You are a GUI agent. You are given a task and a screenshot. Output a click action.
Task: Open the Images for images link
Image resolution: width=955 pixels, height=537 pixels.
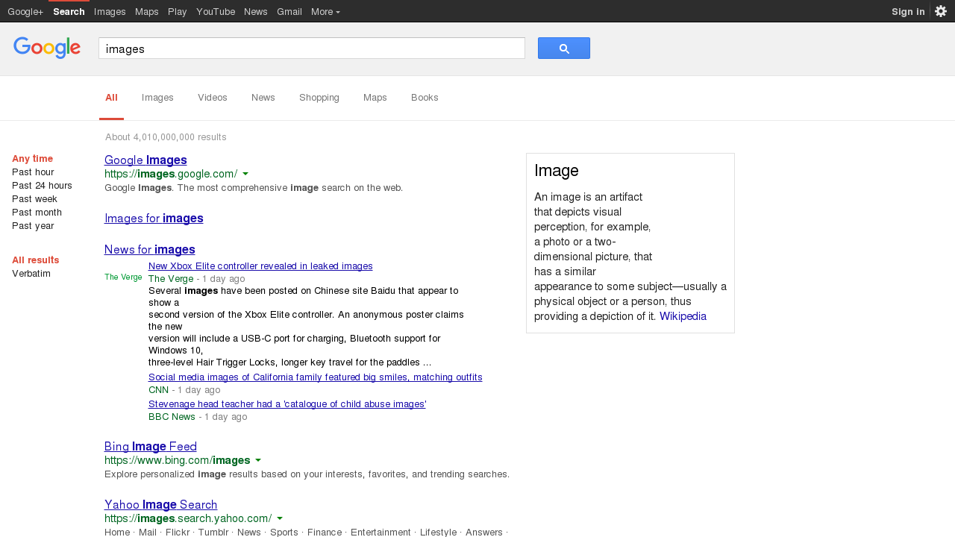tap(154, 219)
